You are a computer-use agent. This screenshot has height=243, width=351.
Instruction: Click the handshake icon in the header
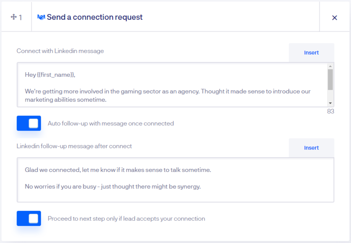click(41, 17)
